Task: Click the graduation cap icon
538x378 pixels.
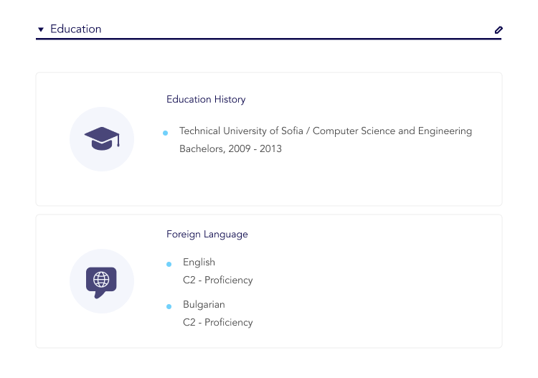Action: (x=102, y=138)
